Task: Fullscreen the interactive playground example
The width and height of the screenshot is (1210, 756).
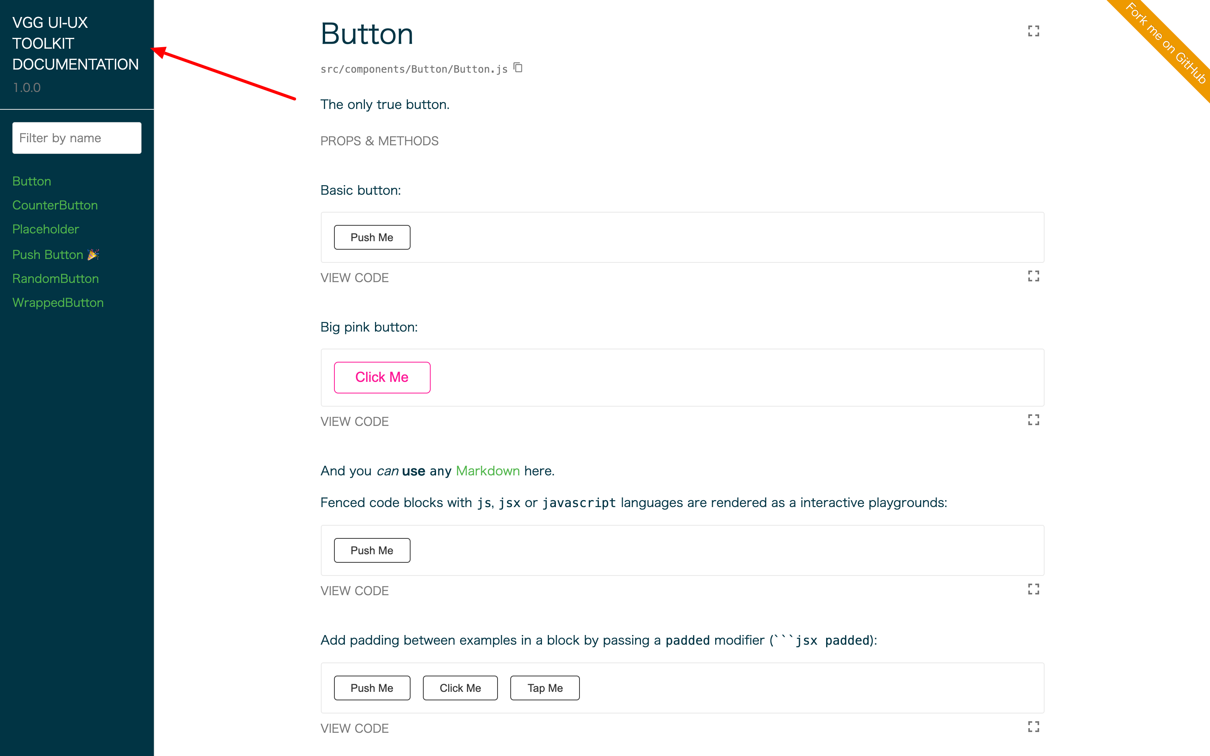Action: pyautogui.click(x=1033, y=589)
